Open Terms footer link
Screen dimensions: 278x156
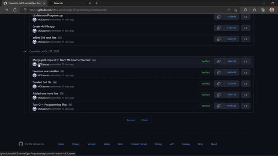coord(61,144)
